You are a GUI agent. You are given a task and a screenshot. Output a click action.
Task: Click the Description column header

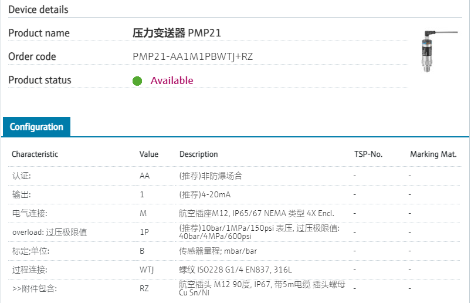(x=198, y=154)
